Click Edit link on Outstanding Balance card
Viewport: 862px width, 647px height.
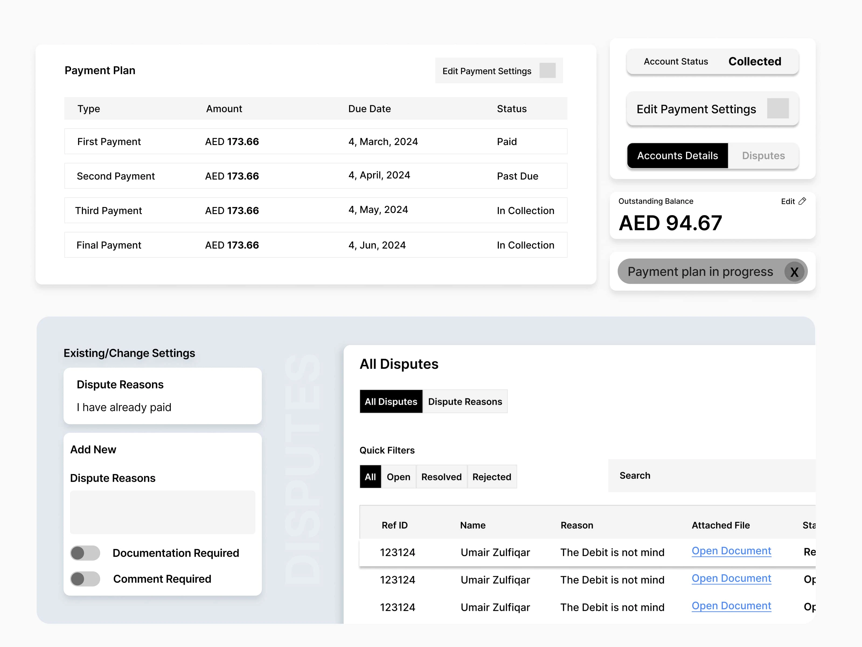pos(788,201)
